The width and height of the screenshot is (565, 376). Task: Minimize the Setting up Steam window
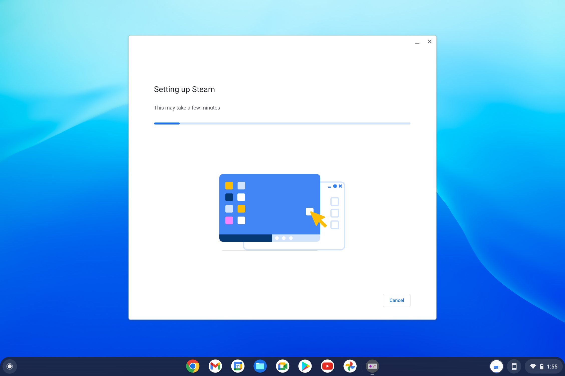[417, 43]
